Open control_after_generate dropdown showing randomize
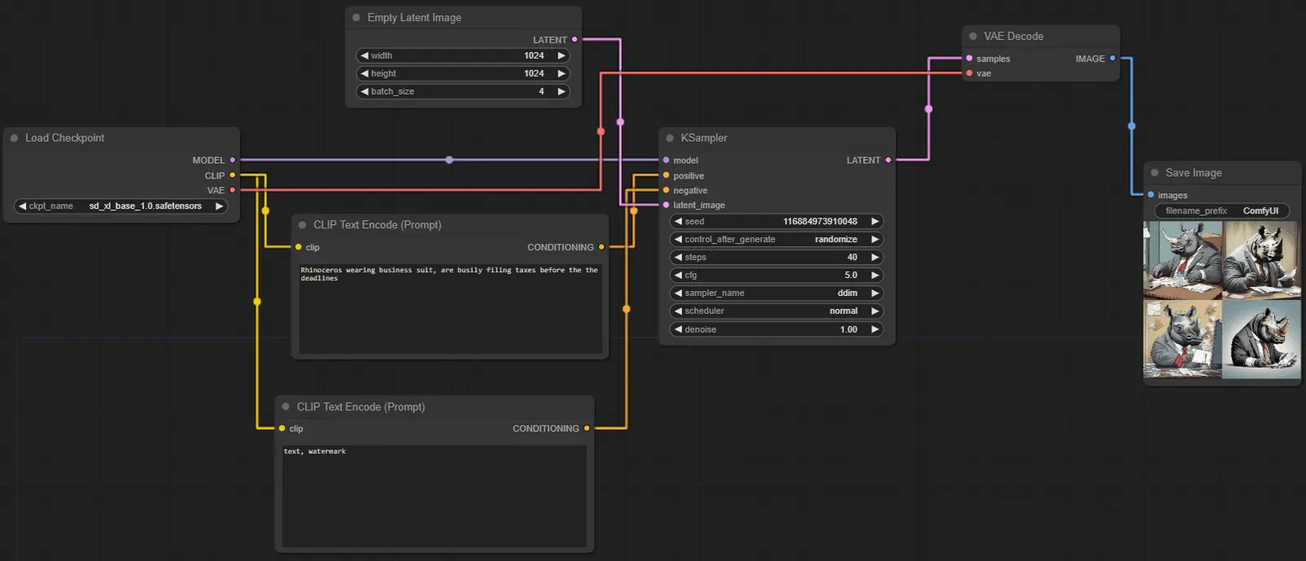 point(776,239)
